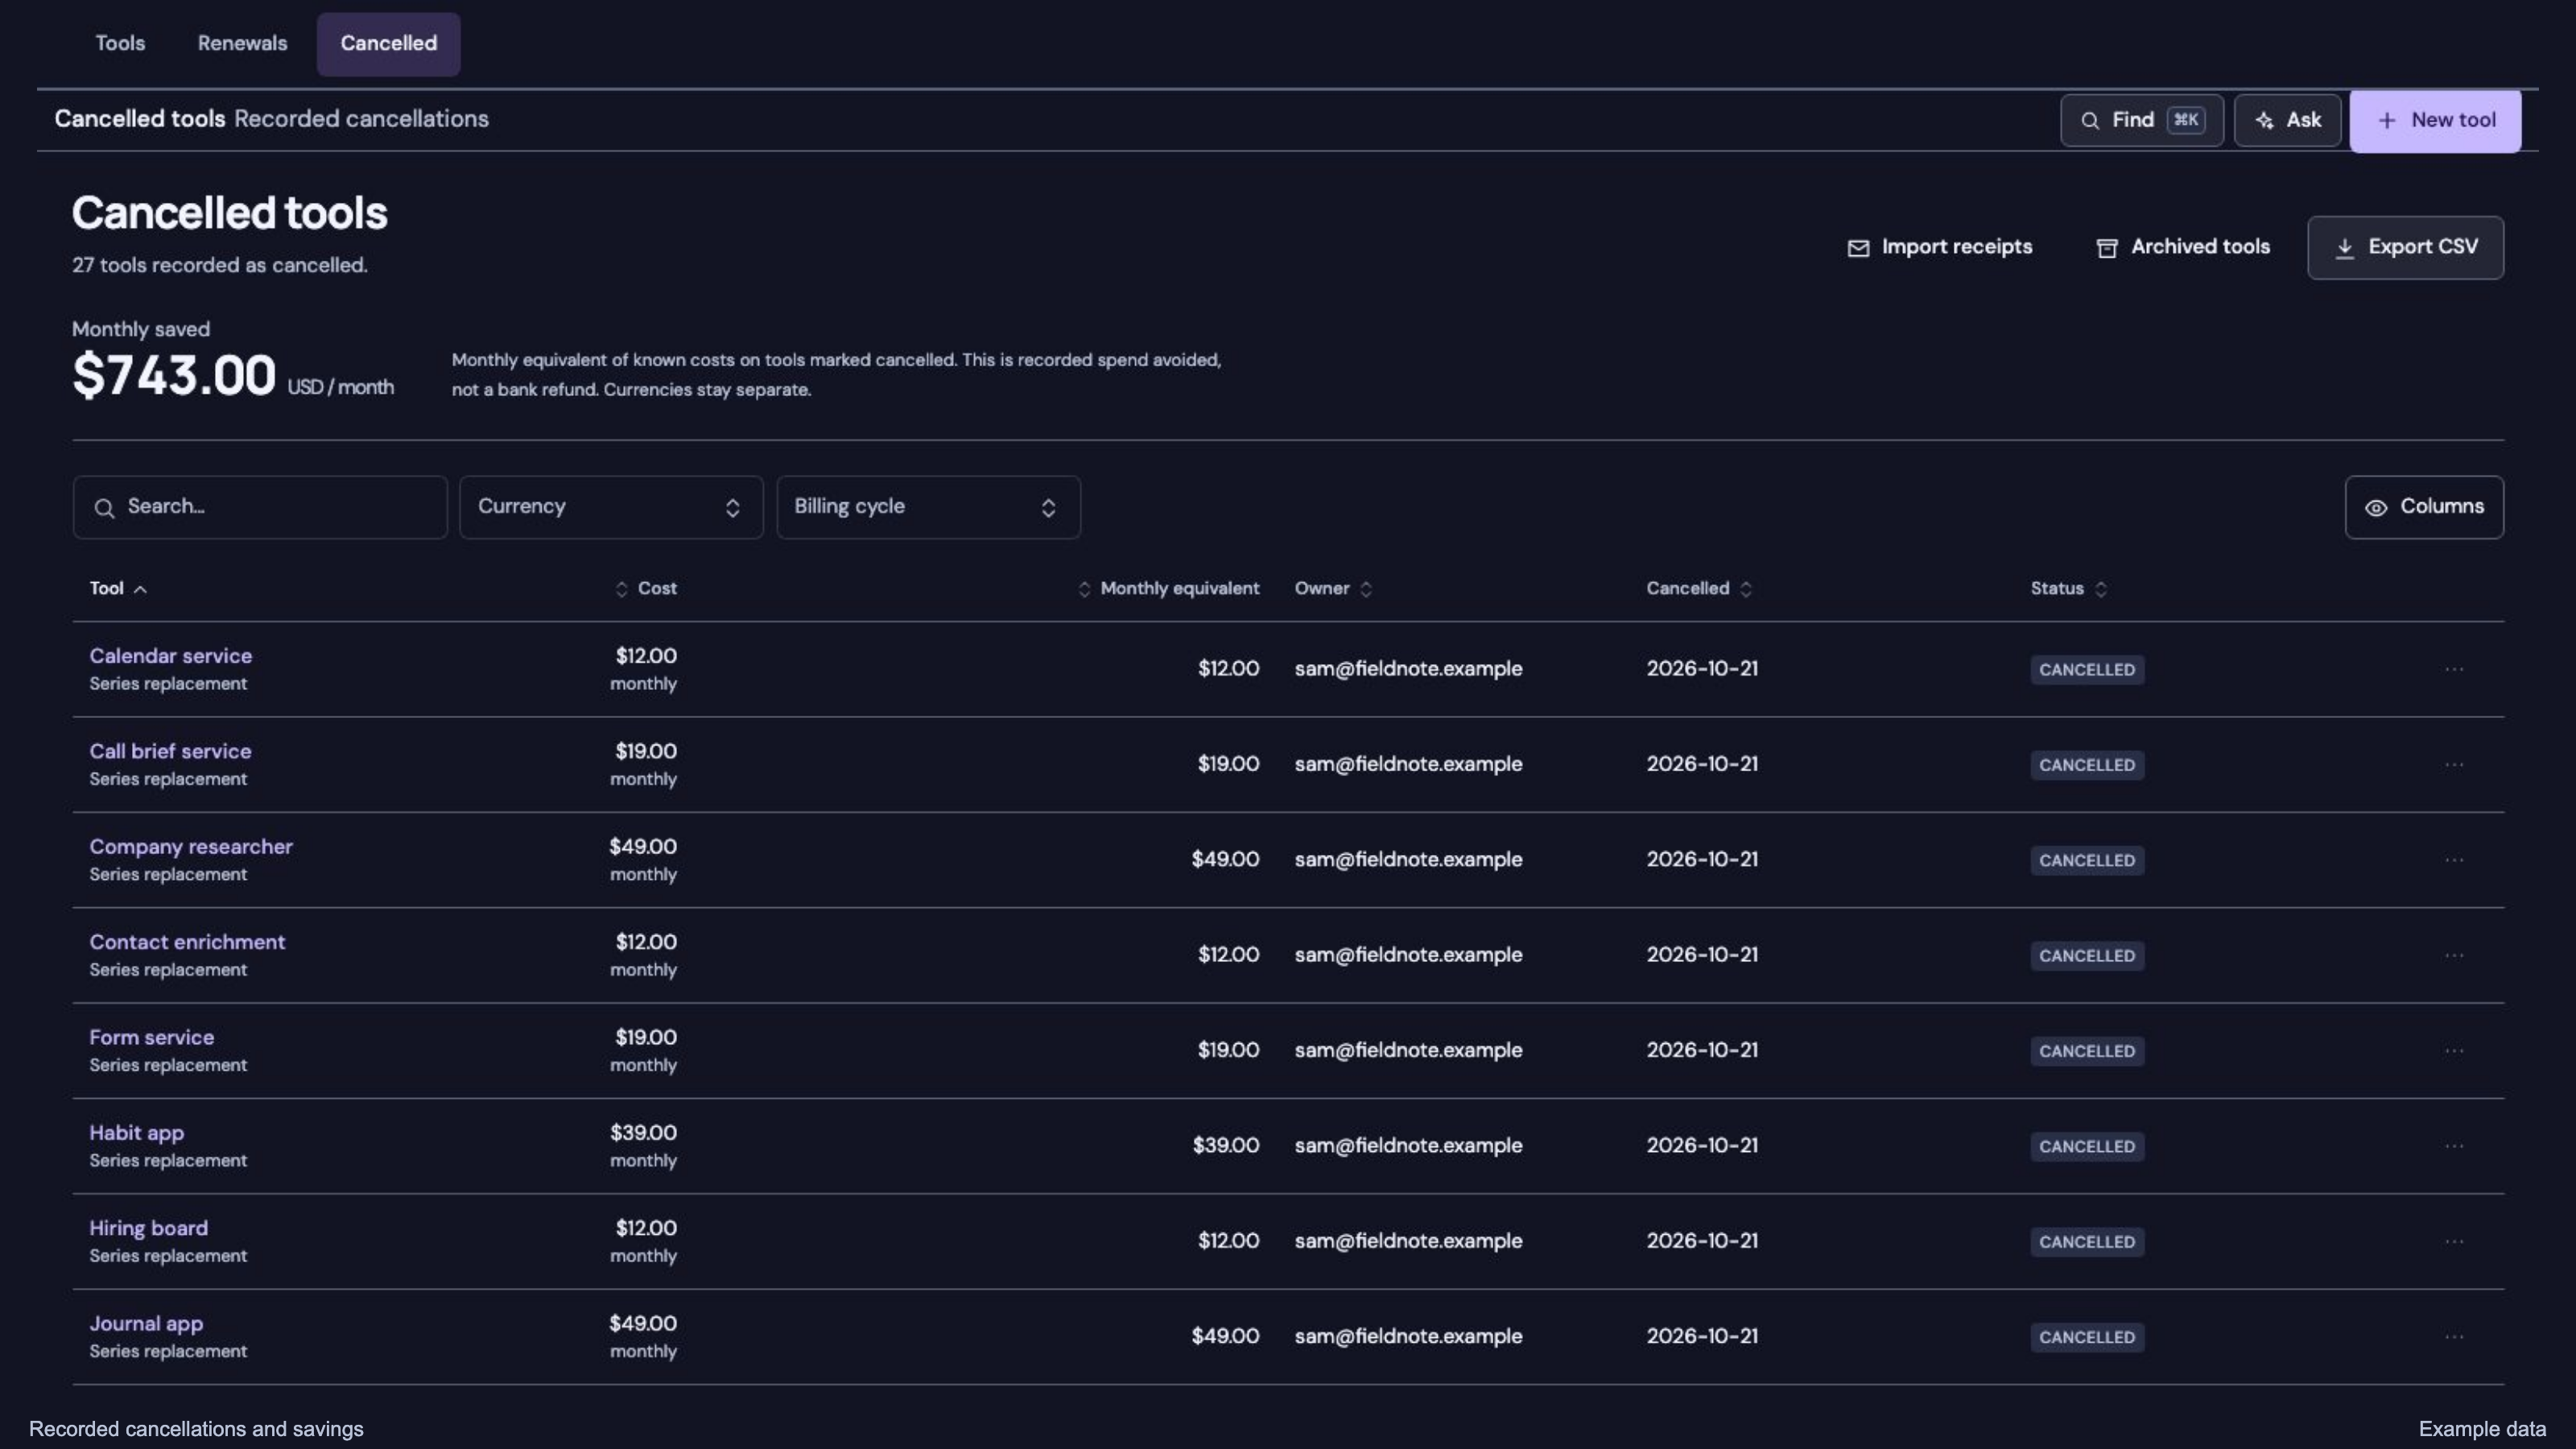Screen dimensions: 2576x1449
Task: Click CANCELLED badge in Journal app row
Action: (x=2087, y=1337)
